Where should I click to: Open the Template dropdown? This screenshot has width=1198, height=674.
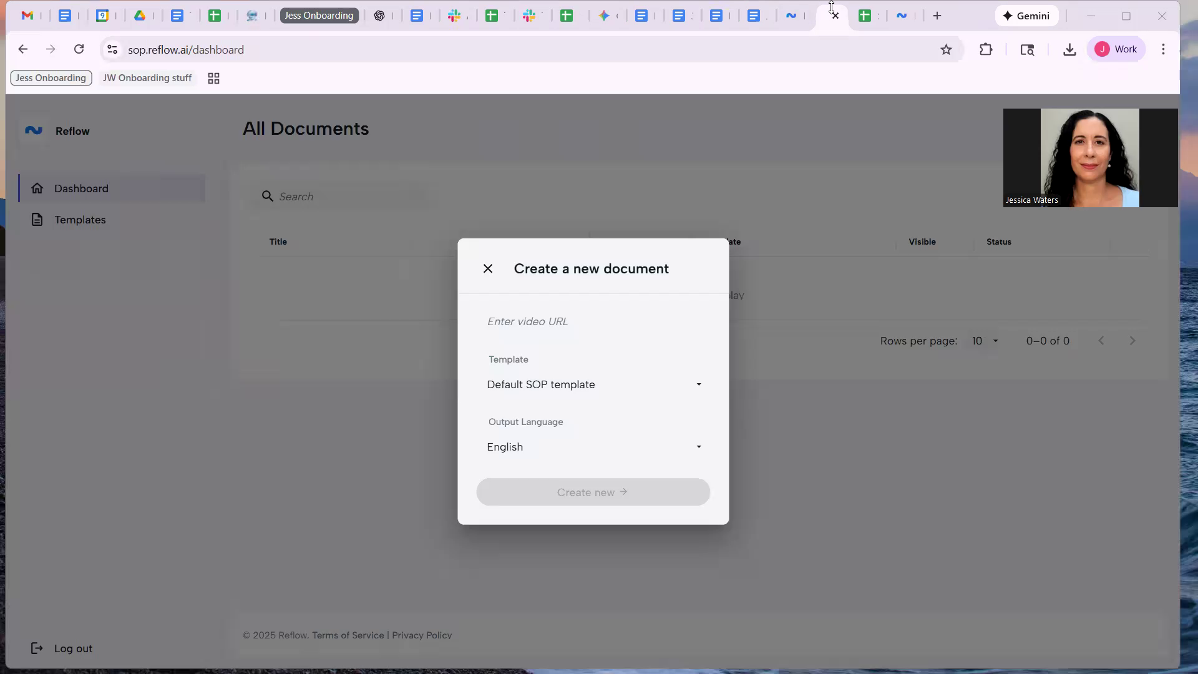[593, 385]
